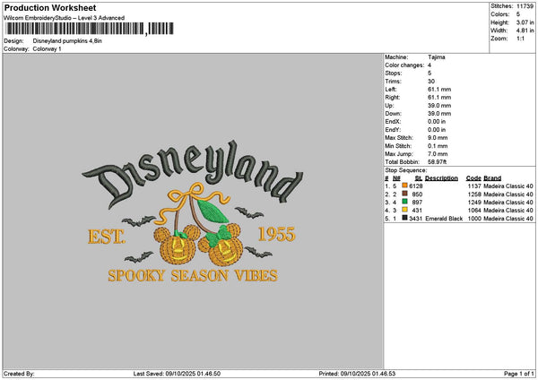Click the 'Colorway 1' value

click(47, 49)
